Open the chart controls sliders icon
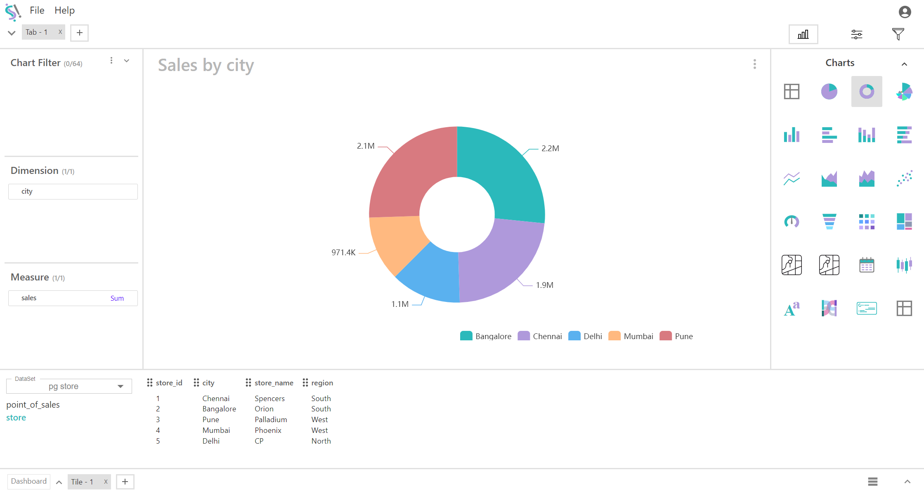This screenshot has width=924, height=494. coord(857,34)
